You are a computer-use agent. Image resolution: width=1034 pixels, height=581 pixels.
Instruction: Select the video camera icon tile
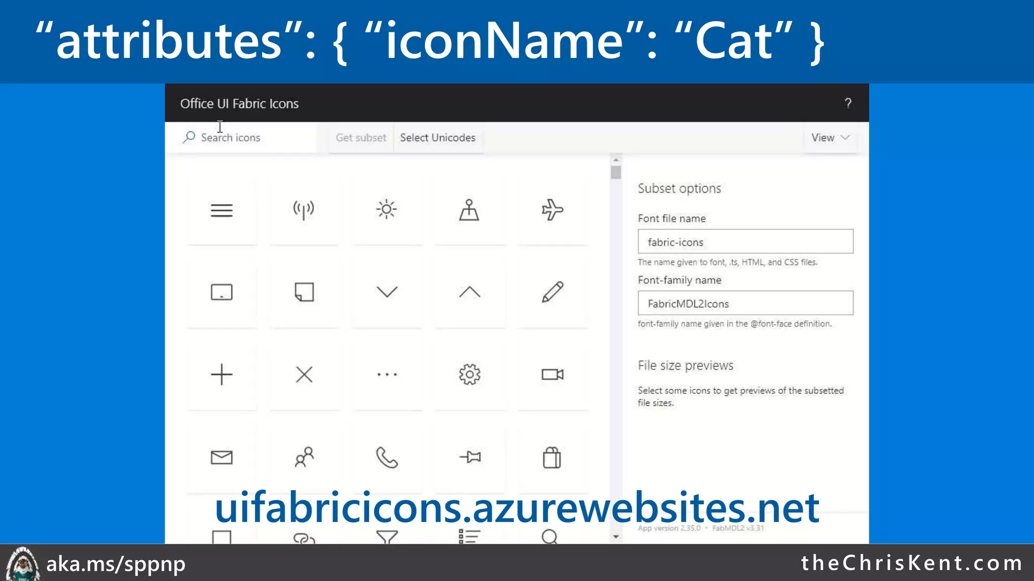click(552, 375)
